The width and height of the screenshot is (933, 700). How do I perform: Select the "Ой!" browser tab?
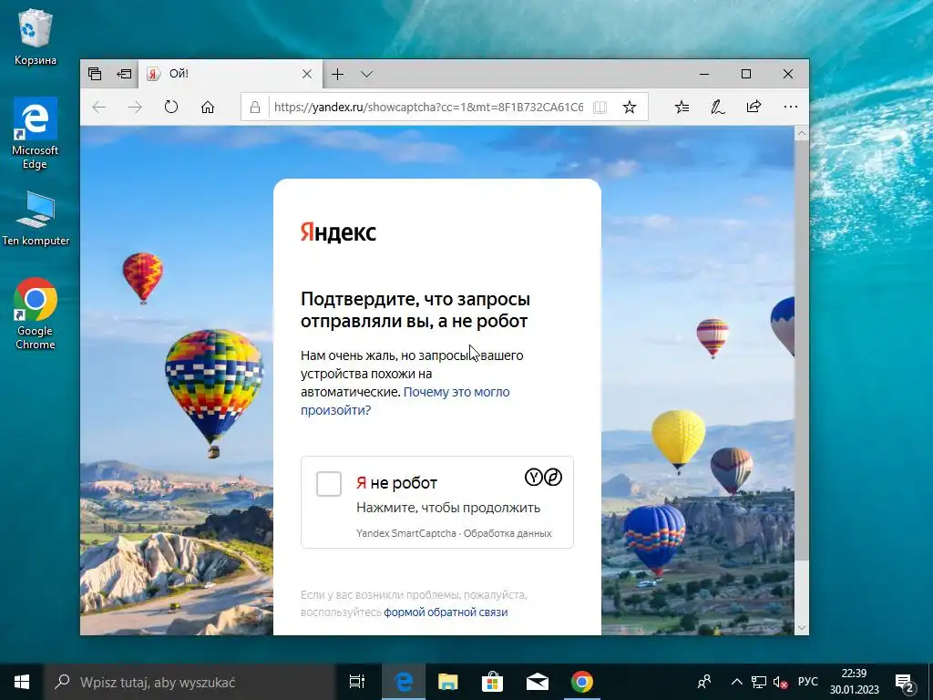click(229, 74)
